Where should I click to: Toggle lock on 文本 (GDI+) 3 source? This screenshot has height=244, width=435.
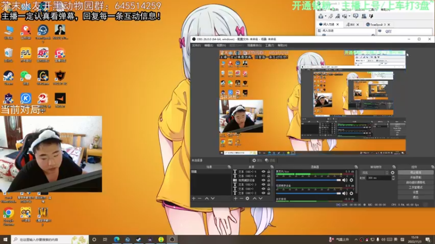coord(269,184)
